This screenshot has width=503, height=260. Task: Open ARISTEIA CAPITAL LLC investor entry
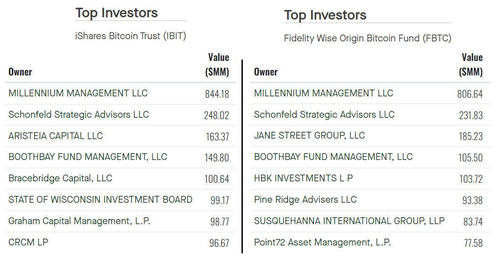(56, 136)
